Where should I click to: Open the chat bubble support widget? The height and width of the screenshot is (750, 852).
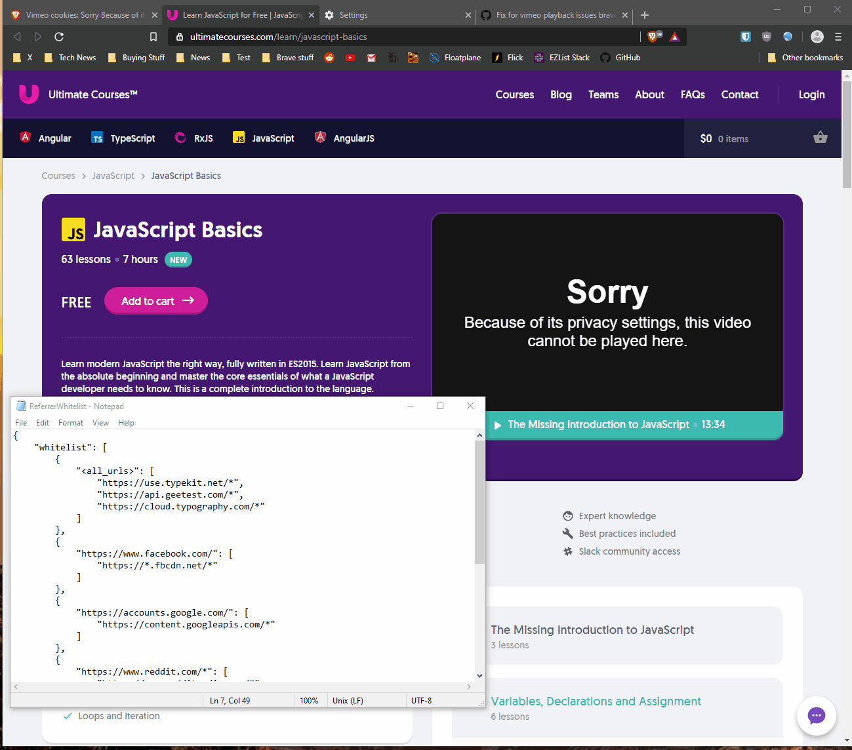[x=816, y=715]
